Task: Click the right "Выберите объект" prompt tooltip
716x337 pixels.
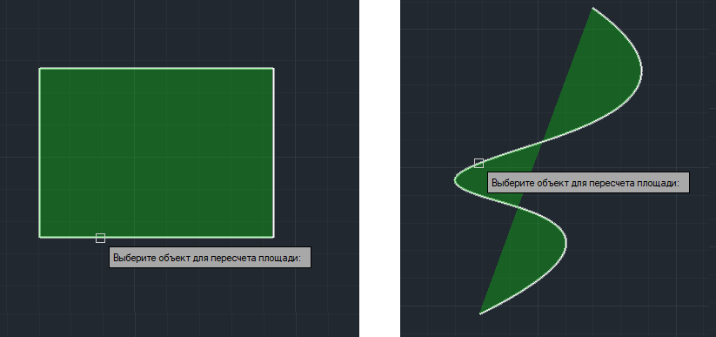Action: pyautogui.click(x=588, y=183)
